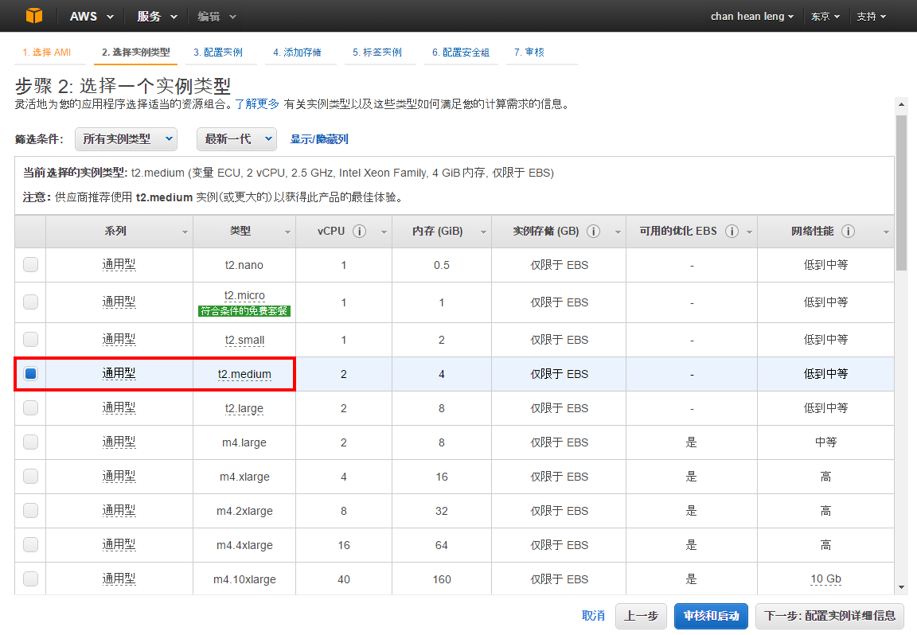
Task: Click the 实例存储 (GB) info icon
Action: pos(593,232)
